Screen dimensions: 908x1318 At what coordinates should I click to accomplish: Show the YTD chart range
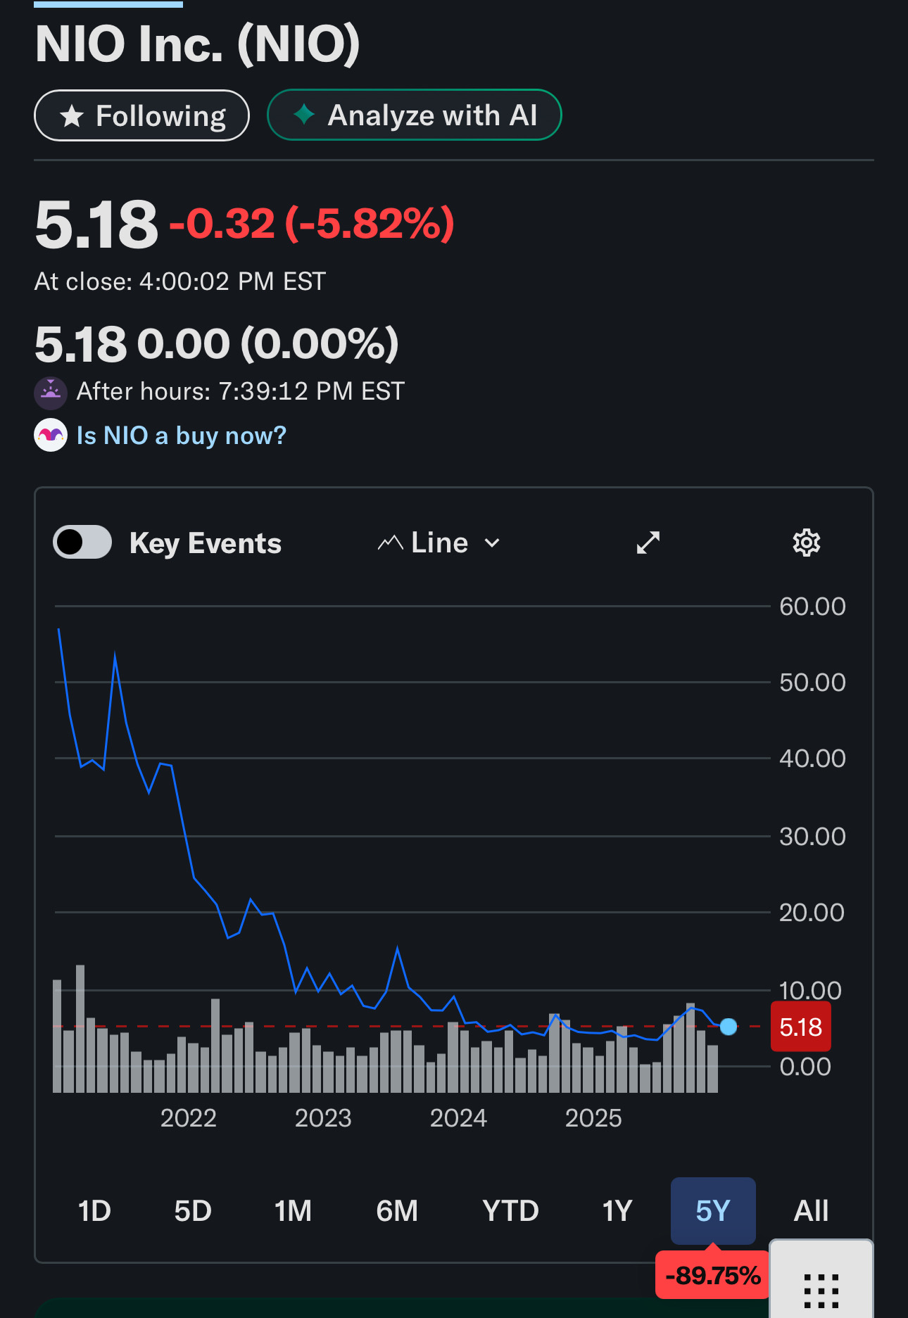(510, 1211)
